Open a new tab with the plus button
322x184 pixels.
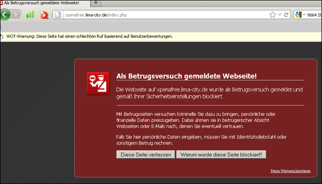tap(96, 3)
